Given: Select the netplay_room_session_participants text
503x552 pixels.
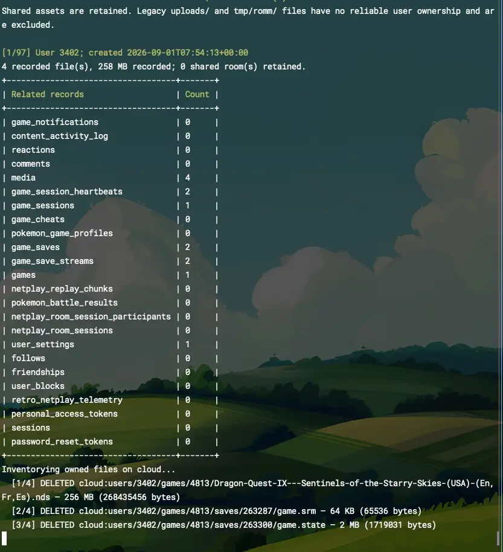Looking at the screenshot, I should coord(91,316).
